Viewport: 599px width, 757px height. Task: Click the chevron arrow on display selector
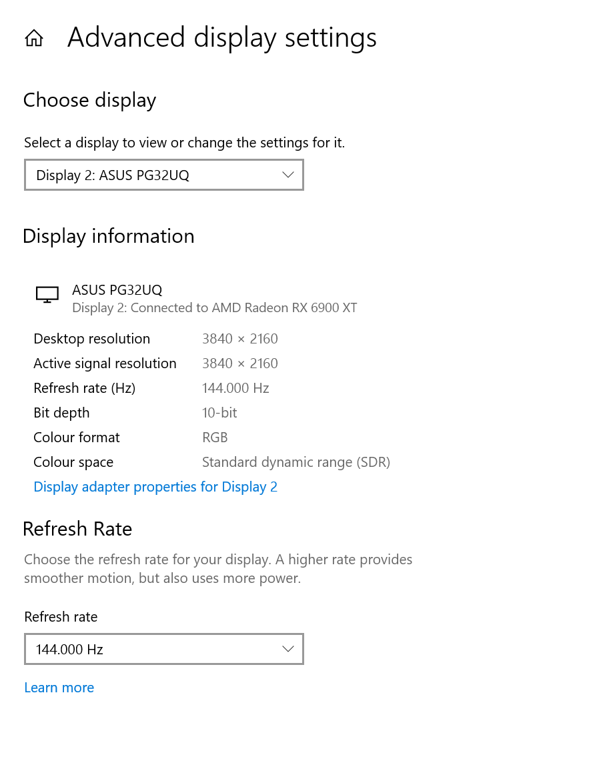click(x=287, y=175)
